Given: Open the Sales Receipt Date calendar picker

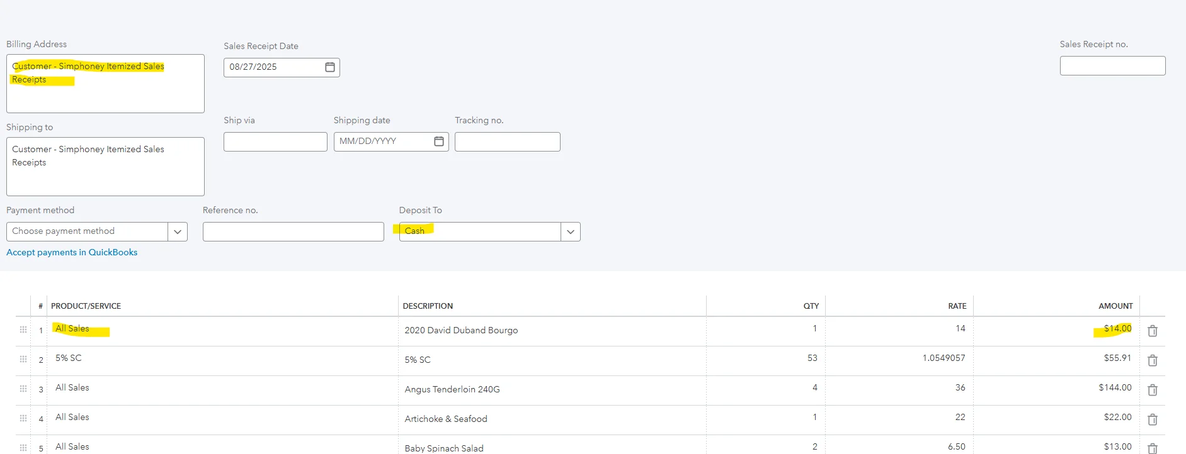Looking at the screenshot, I should pyautogui.click(x=330, y=67).
